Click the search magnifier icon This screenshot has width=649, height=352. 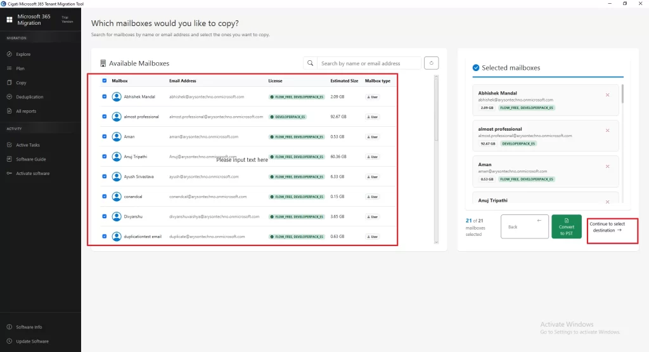[x=310, y=63]
